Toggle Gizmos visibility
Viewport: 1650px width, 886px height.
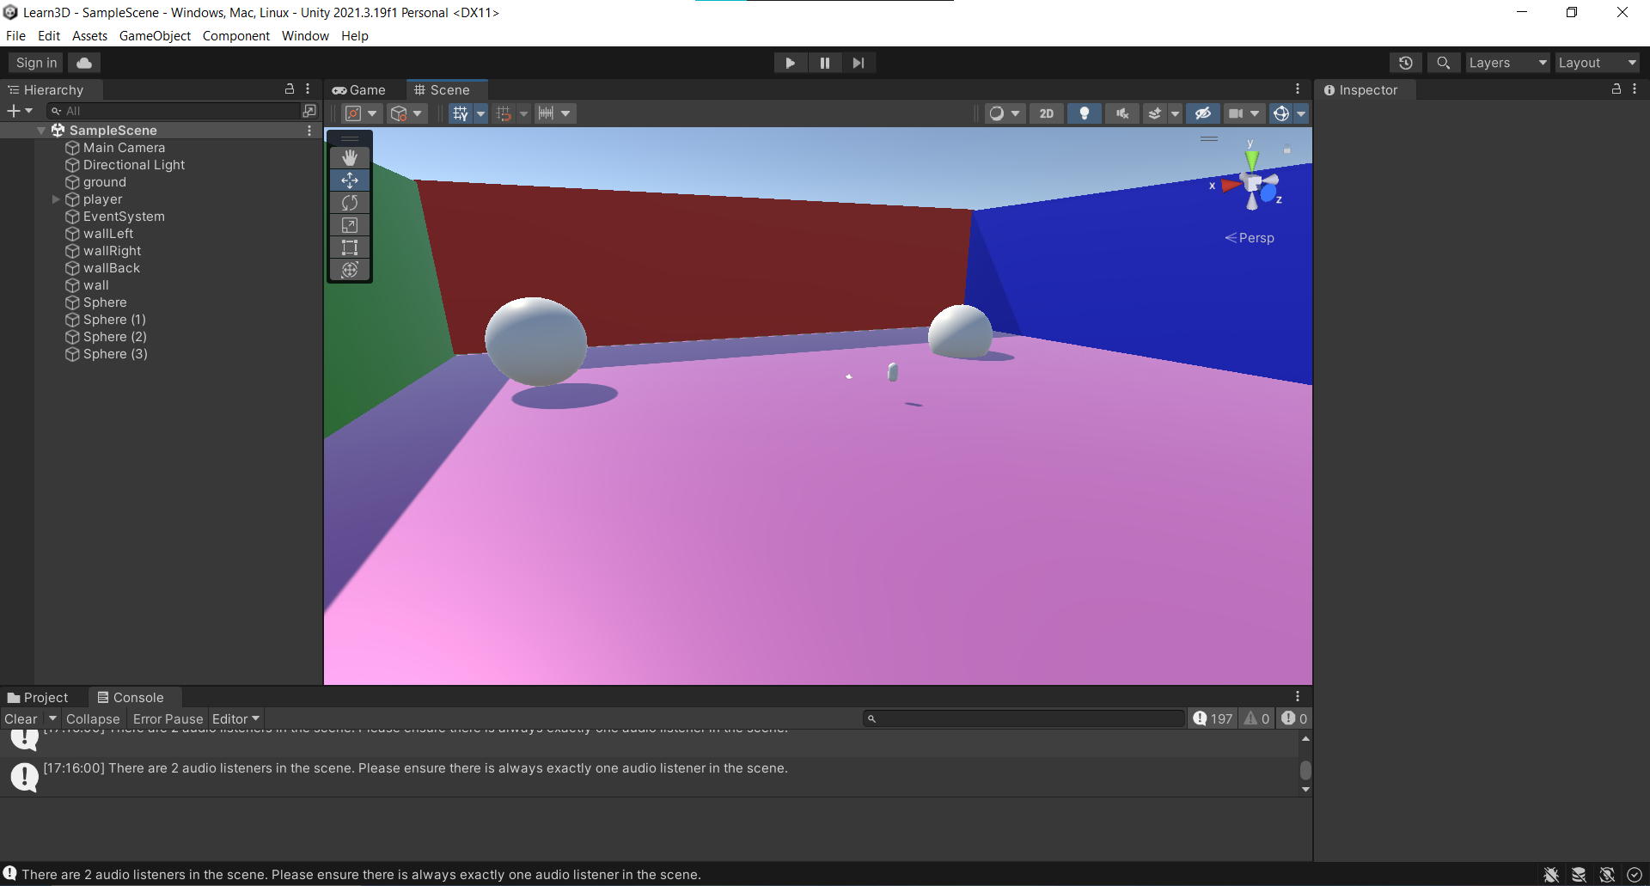coord(1281,113)
